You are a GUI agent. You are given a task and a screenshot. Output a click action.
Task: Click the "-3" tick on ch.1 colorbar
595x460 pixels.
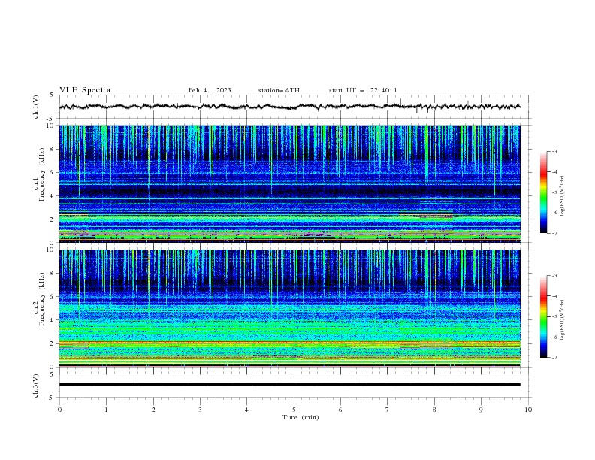(554, 151)
